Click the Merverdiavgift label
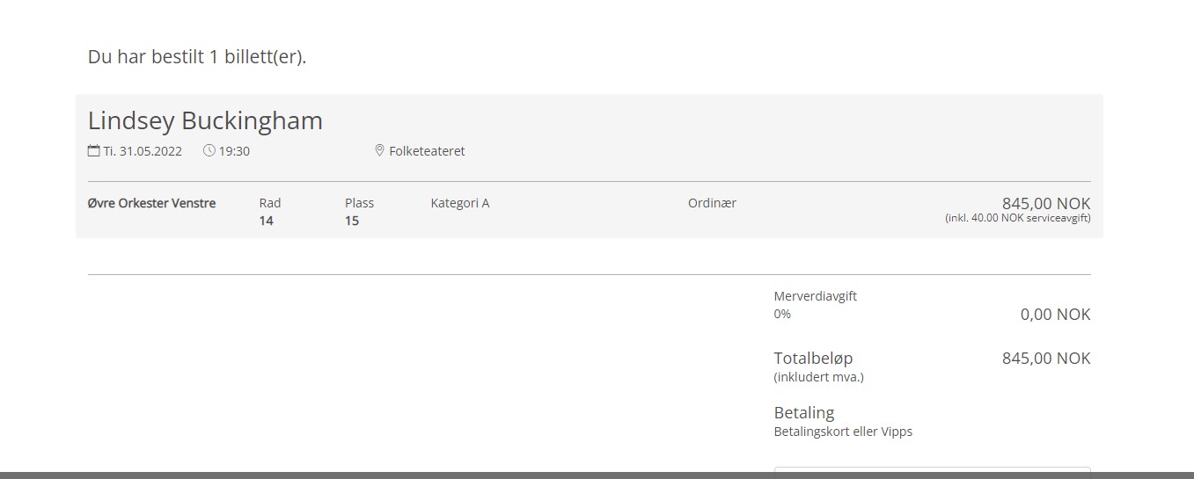1194x479 pixels. click(816, 296)
